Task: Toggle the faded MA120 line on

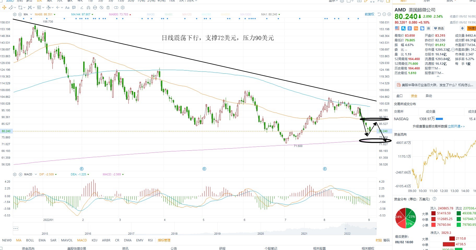Action: (x=187, y=14)
